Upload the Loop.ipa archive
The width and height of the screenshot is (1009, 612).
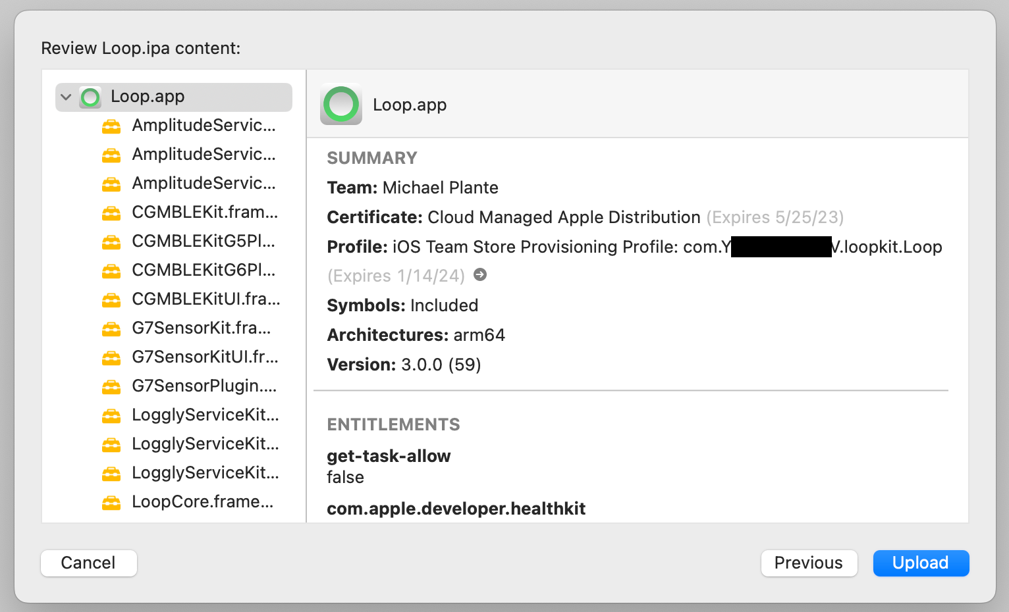[921, 563]
